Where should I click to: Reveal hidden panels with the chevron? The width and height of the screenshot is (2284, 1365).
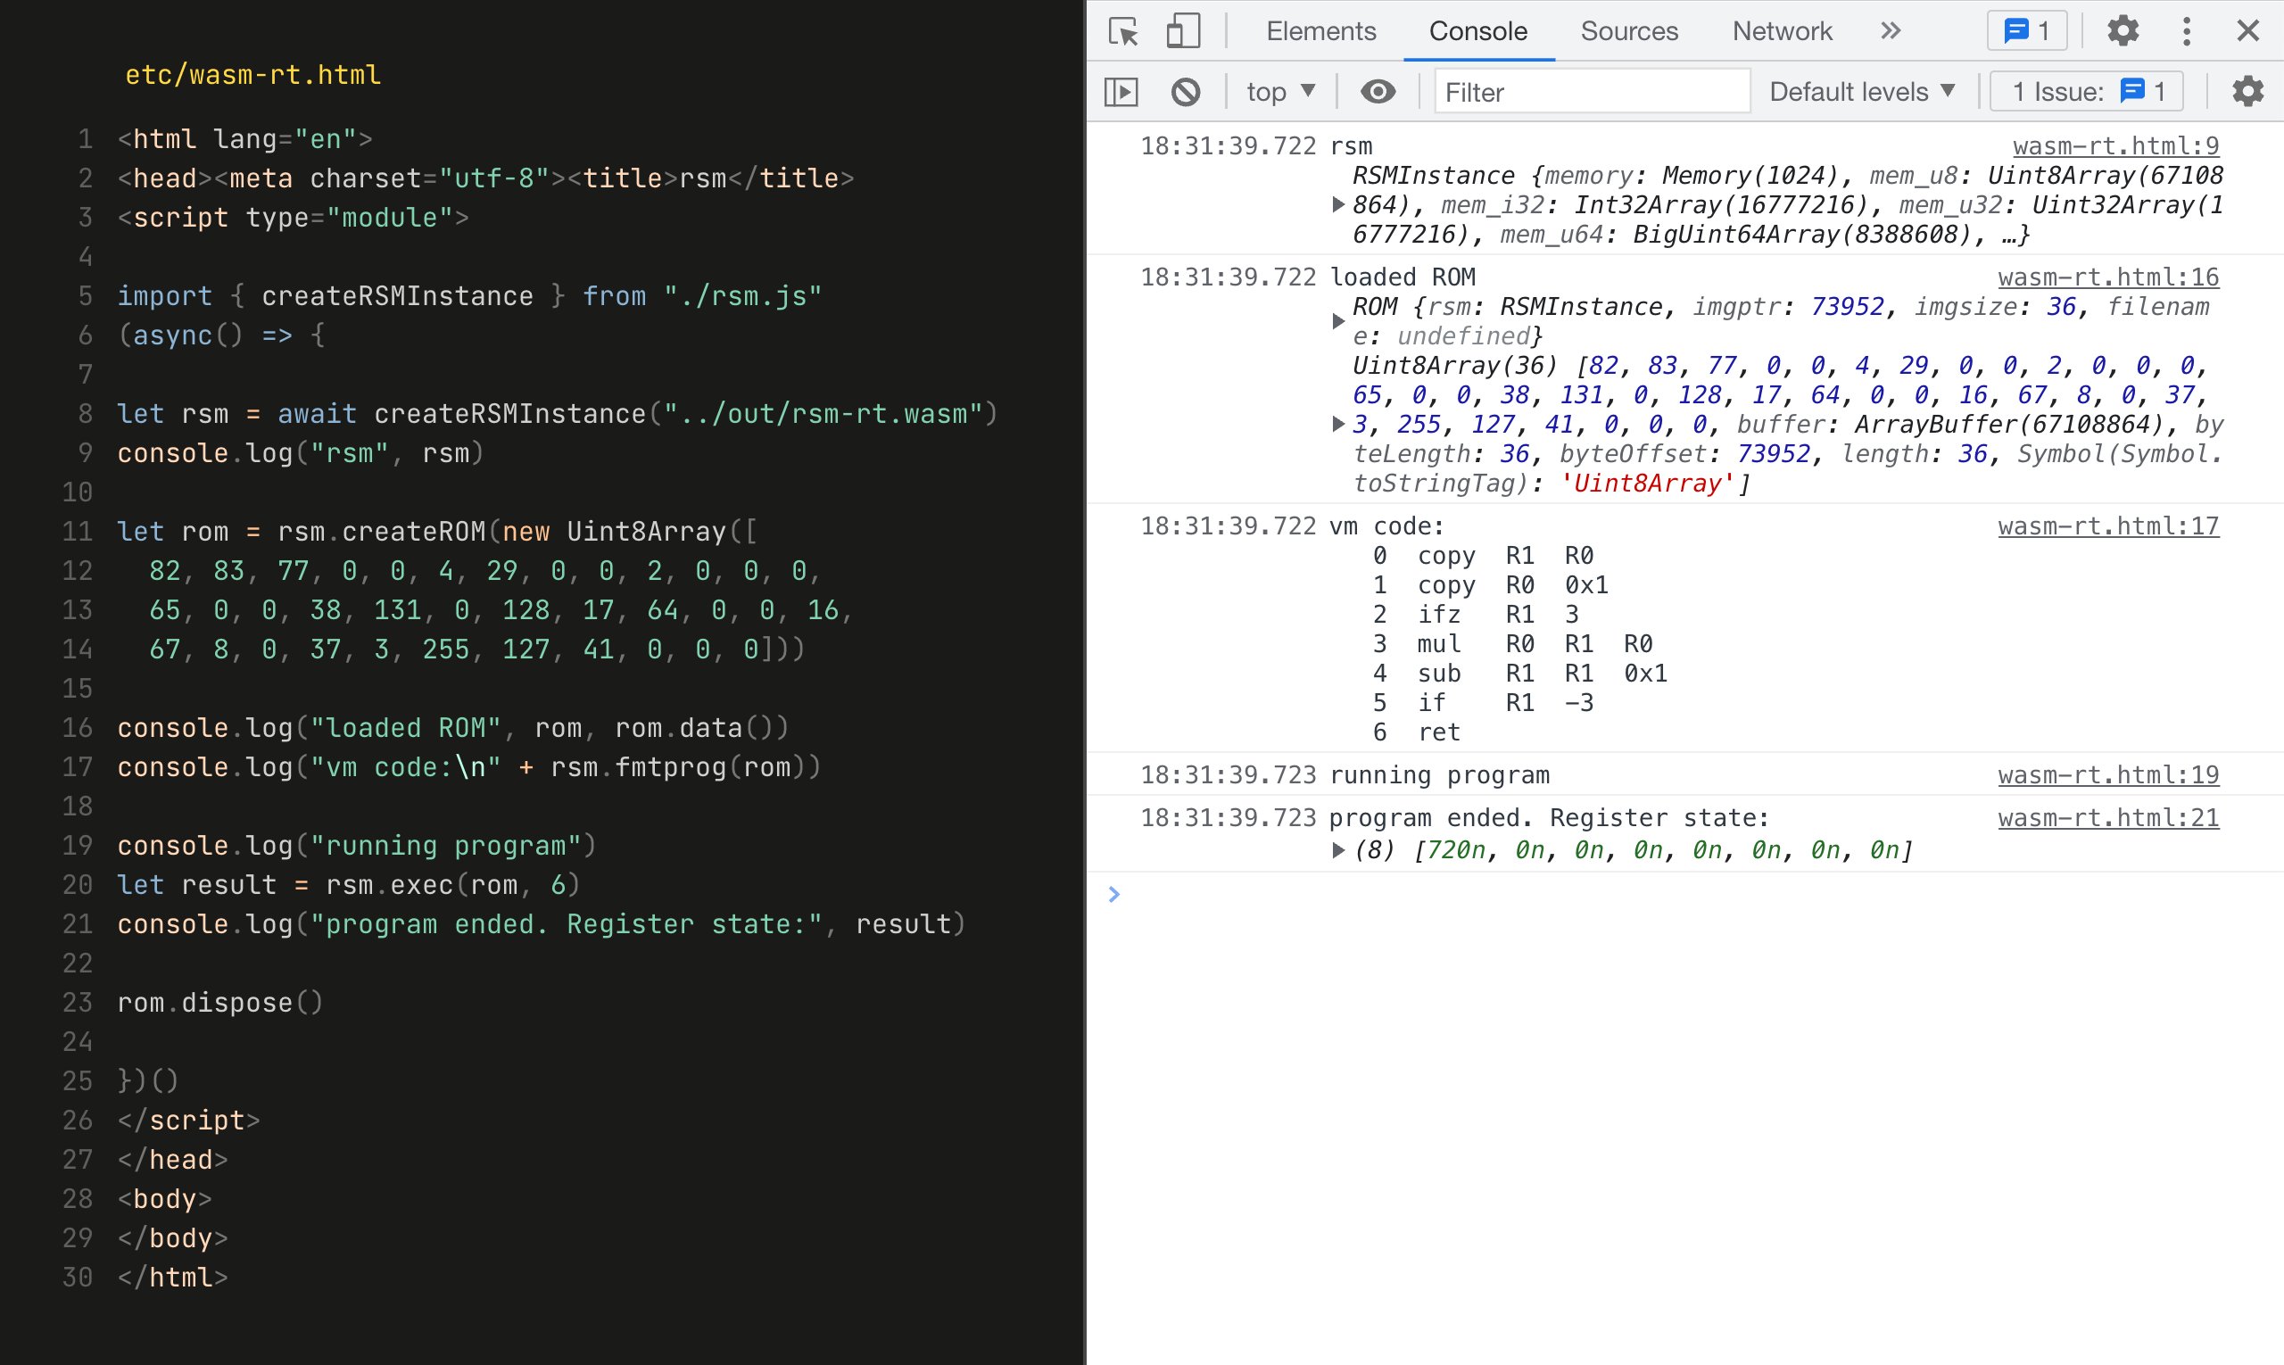1890,30
